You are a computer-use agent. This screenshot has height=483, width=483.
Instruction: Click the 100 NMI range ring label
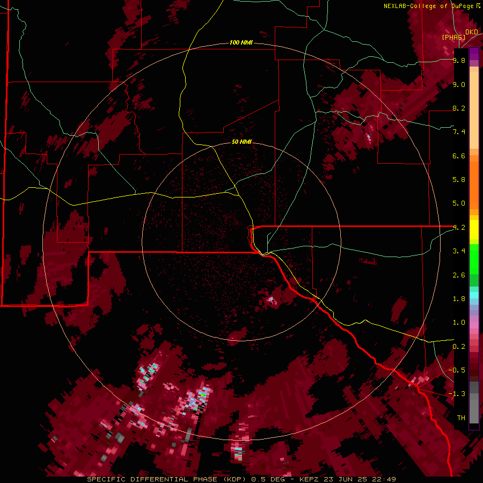(x=241, y=42)
